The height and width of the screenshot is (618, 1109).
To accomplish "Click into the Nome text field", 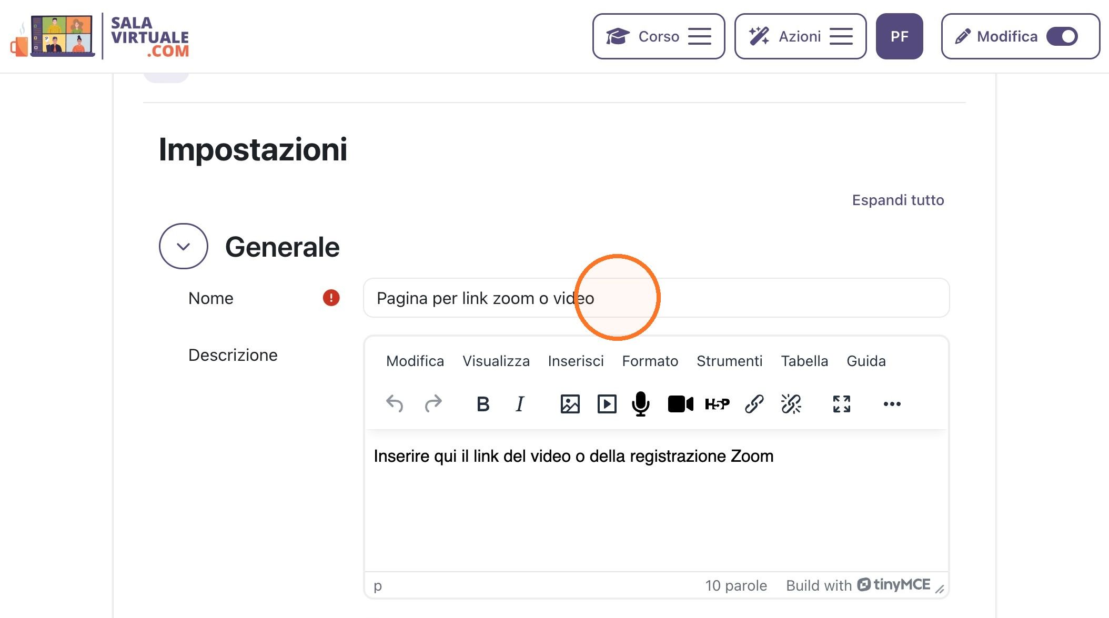I will (x=656, y=298).
